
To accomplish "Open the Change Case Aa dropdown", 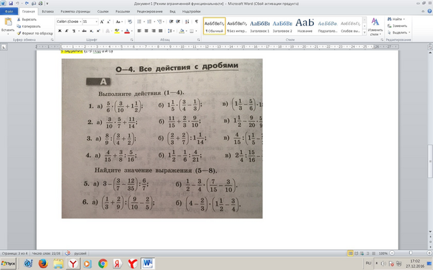I will 119,22.
